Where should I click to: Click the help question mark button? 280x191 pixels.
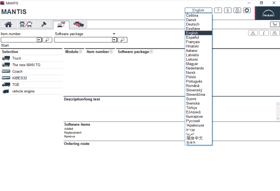point(218,10)
